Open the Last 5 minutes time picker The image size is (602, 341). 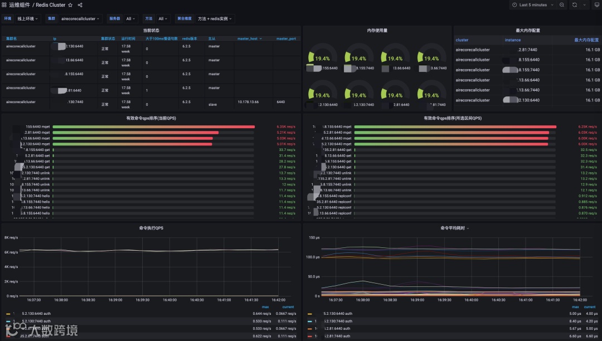[533, 5]
